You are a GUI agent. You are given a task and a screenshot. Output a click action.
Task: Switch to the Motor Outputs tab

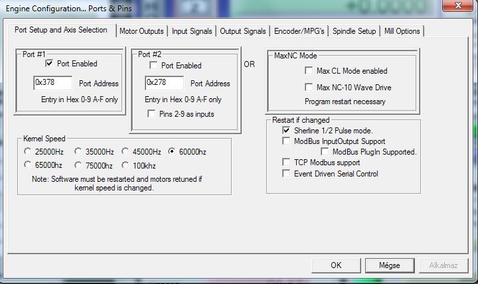tap(141, 31)
